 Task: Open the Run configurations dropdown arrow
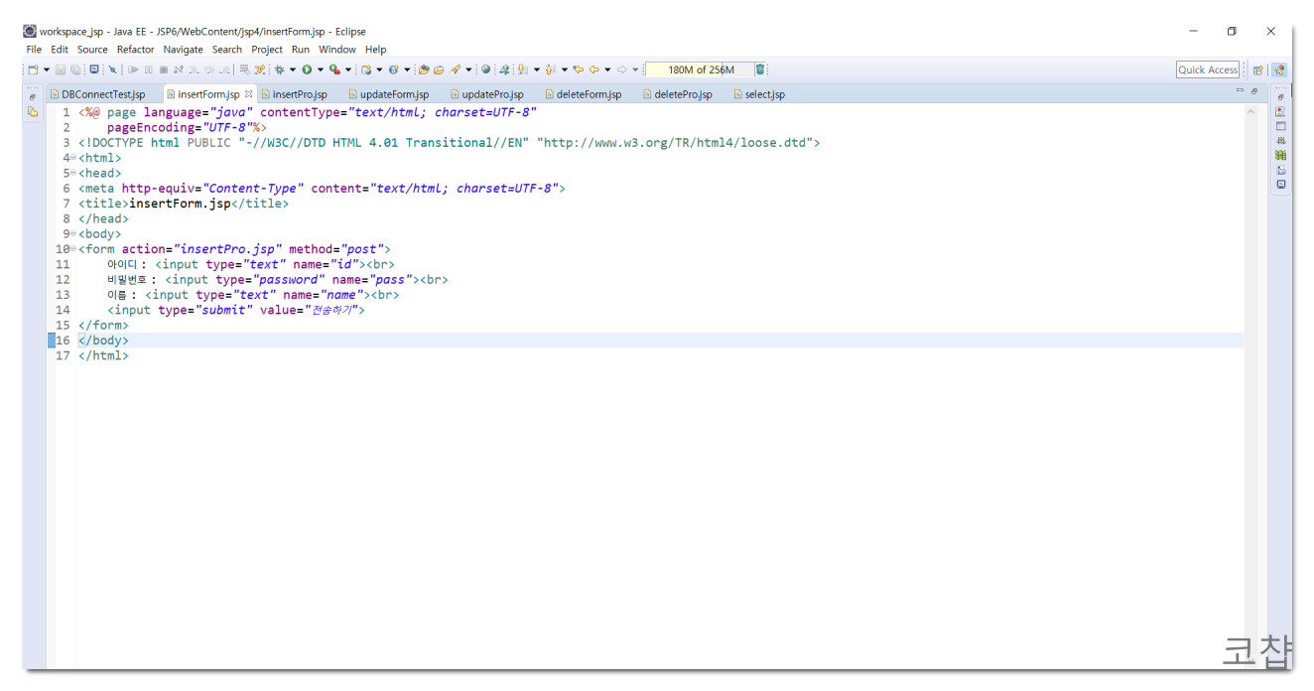[x=321, y=69]
